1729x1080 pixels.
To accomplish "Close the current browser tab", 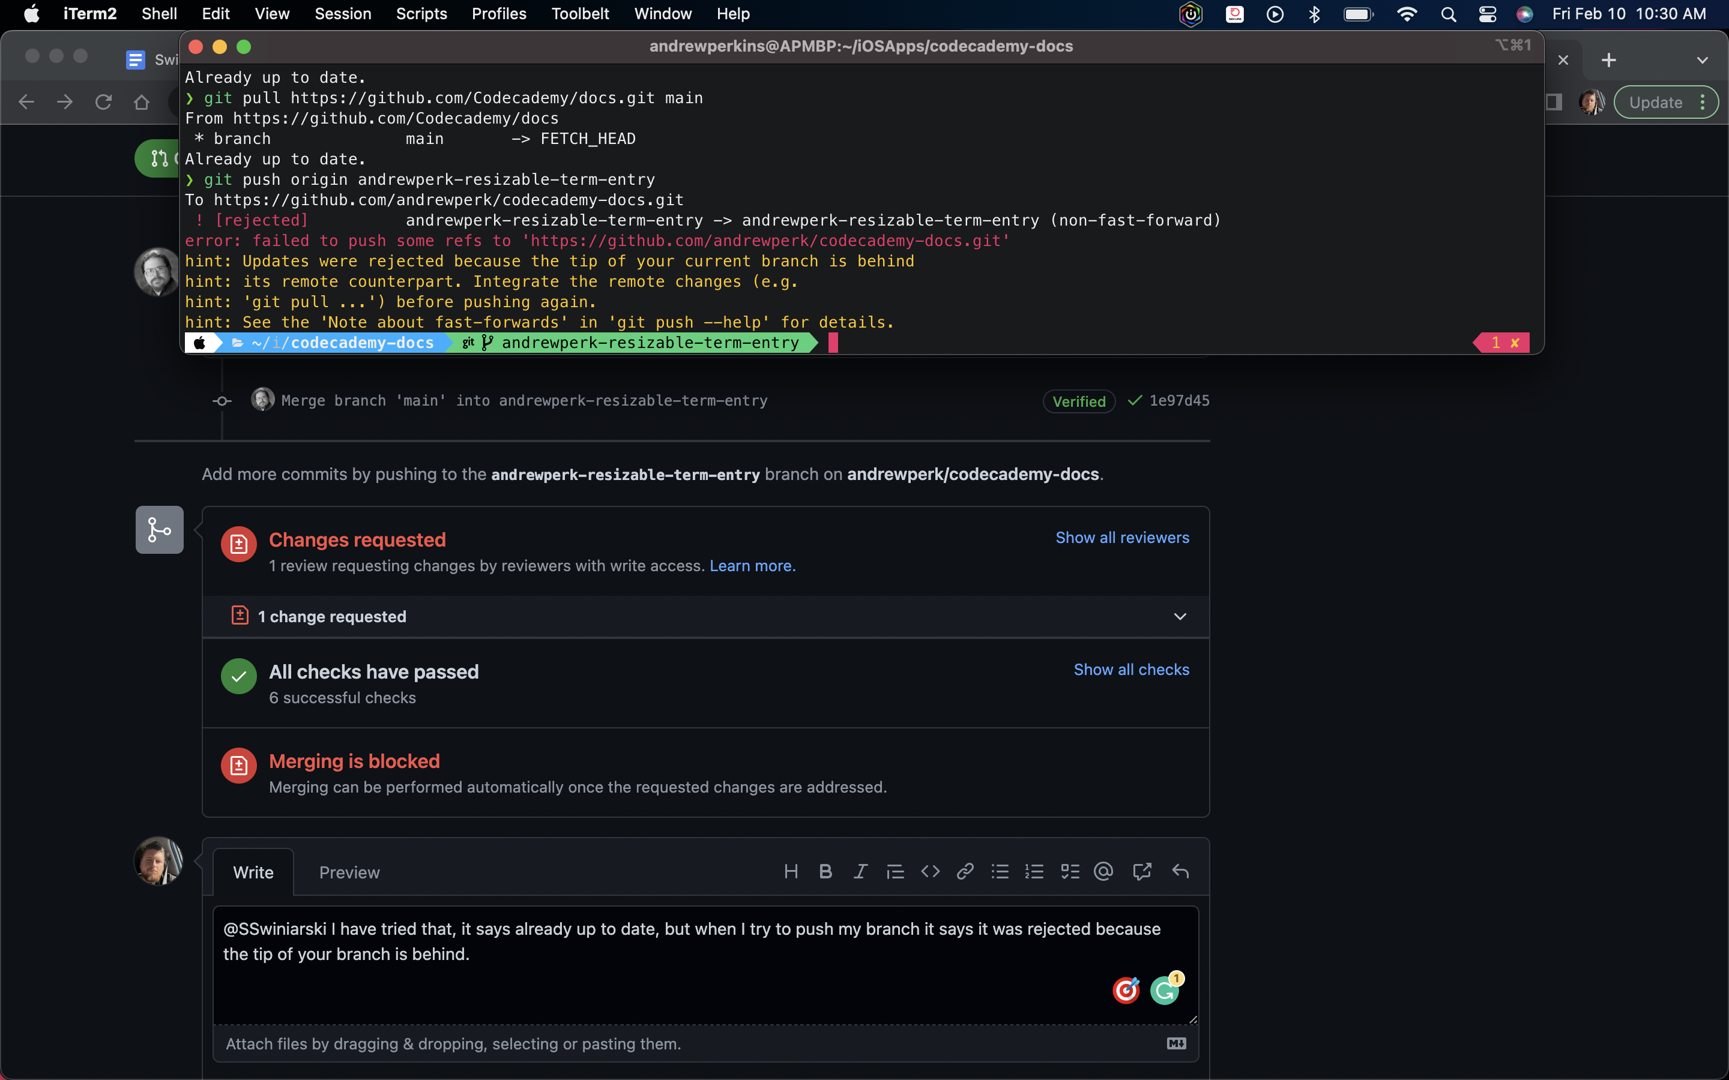I will click(1563, 60).
